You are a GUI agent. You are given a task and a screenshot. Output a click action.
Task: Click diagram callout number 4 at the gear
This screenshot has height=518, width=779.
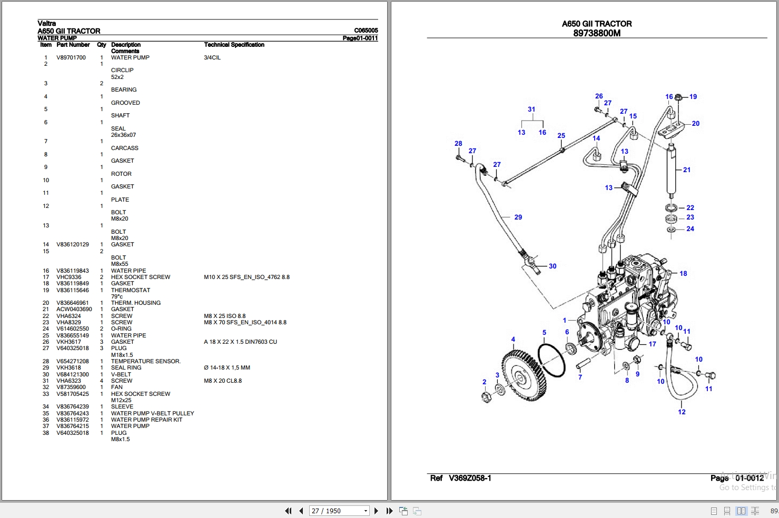(x=513, y=340)
